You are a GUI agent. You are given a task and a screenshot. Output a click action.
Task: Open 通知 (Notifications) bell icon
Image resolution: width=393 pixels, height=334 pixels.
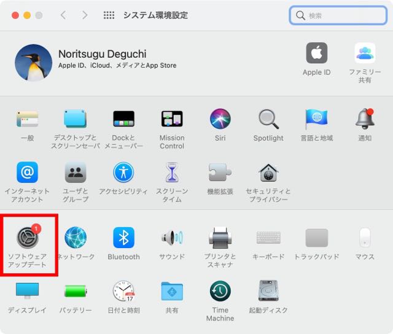pos(365,118)
